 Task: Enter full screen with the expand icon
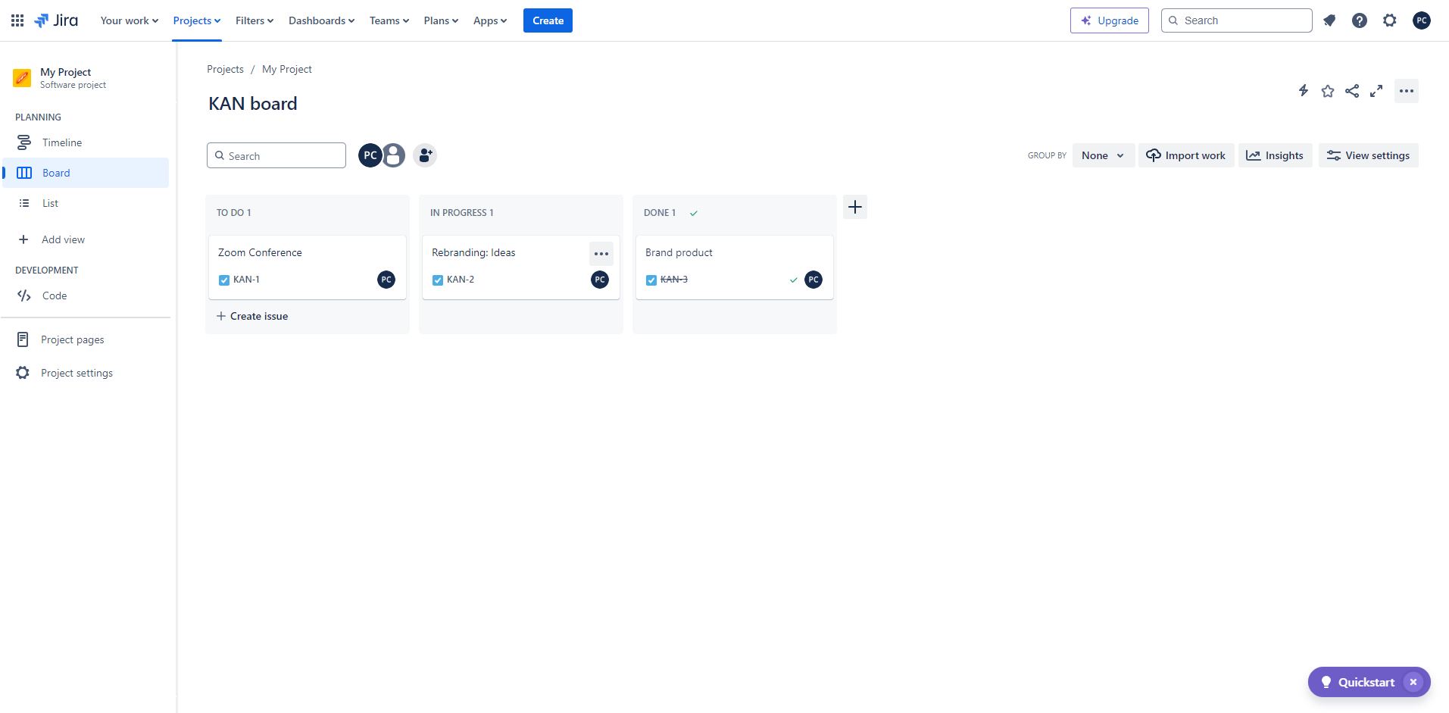pos(1376,91)
